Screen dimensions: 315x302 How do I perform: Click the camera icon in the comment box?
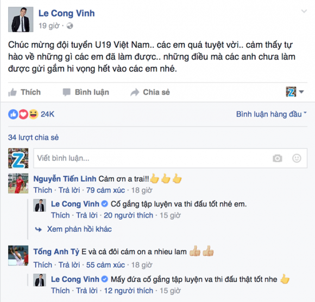pyautogui.click(x=278, y=158)
